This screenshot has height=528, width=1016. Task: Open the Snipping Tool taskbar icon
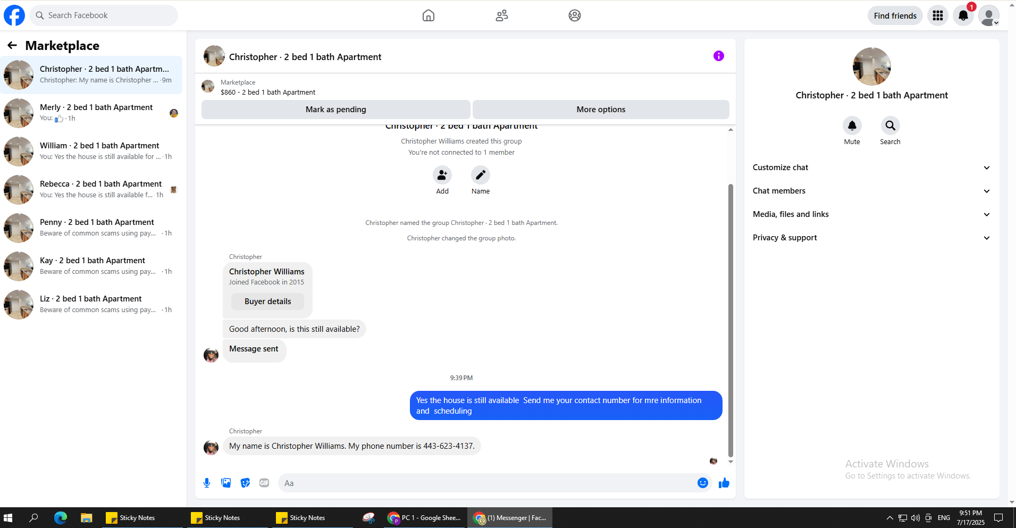368,518
